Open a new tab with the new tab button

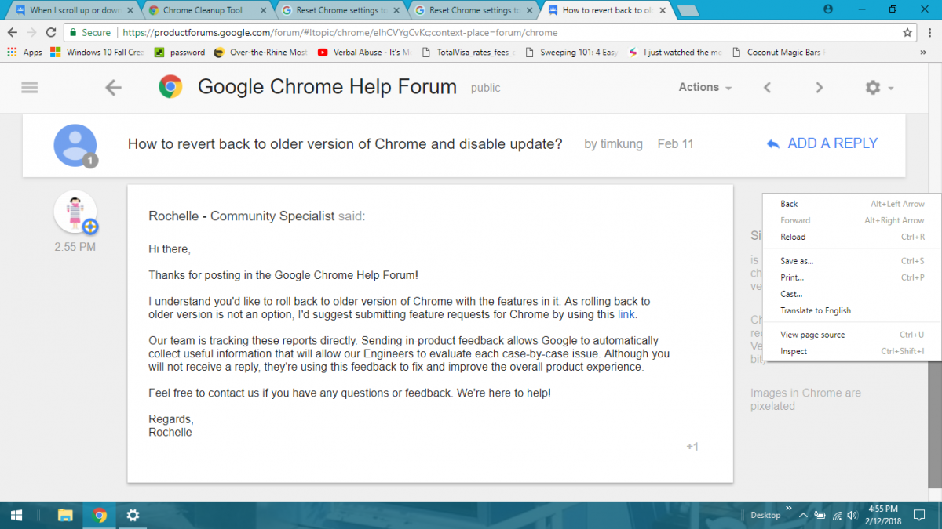coord(688,10)
